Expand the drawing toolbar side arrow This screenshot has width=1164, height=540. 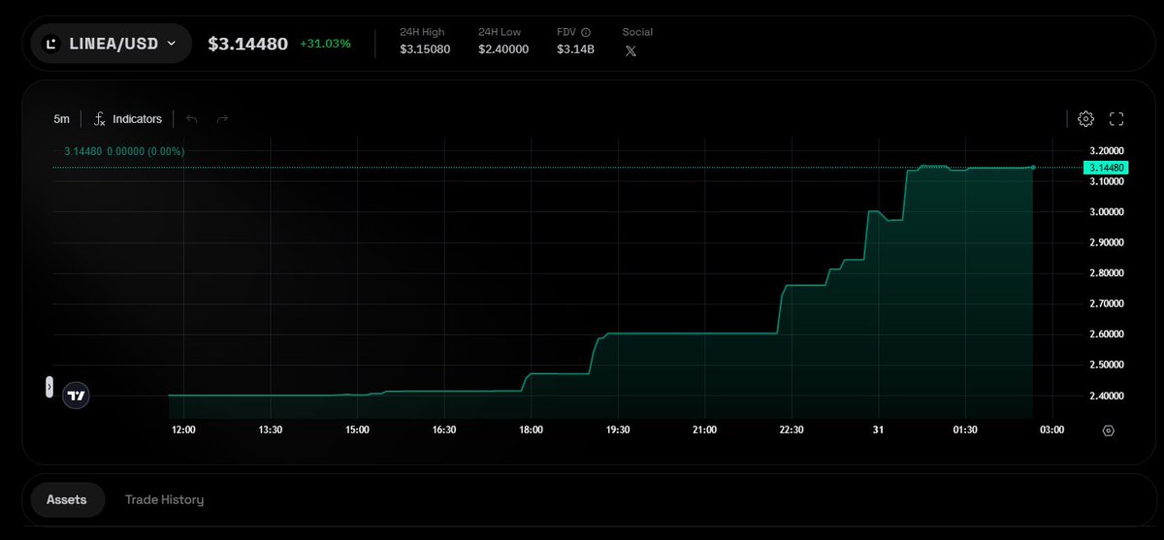(49, 387)
